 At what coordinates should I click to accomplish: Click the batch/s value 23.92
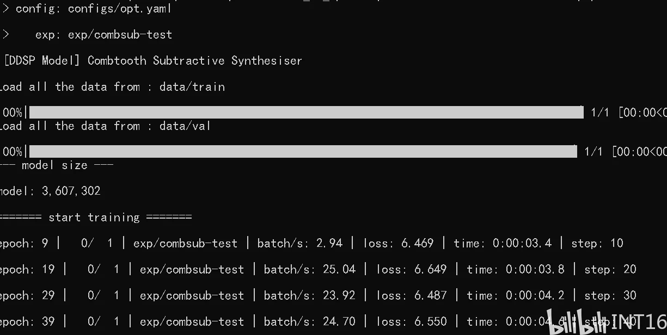(339, 295)
